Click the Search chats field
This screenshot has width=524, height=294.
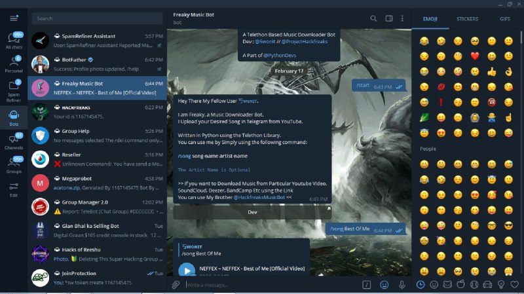pos(97,18)
